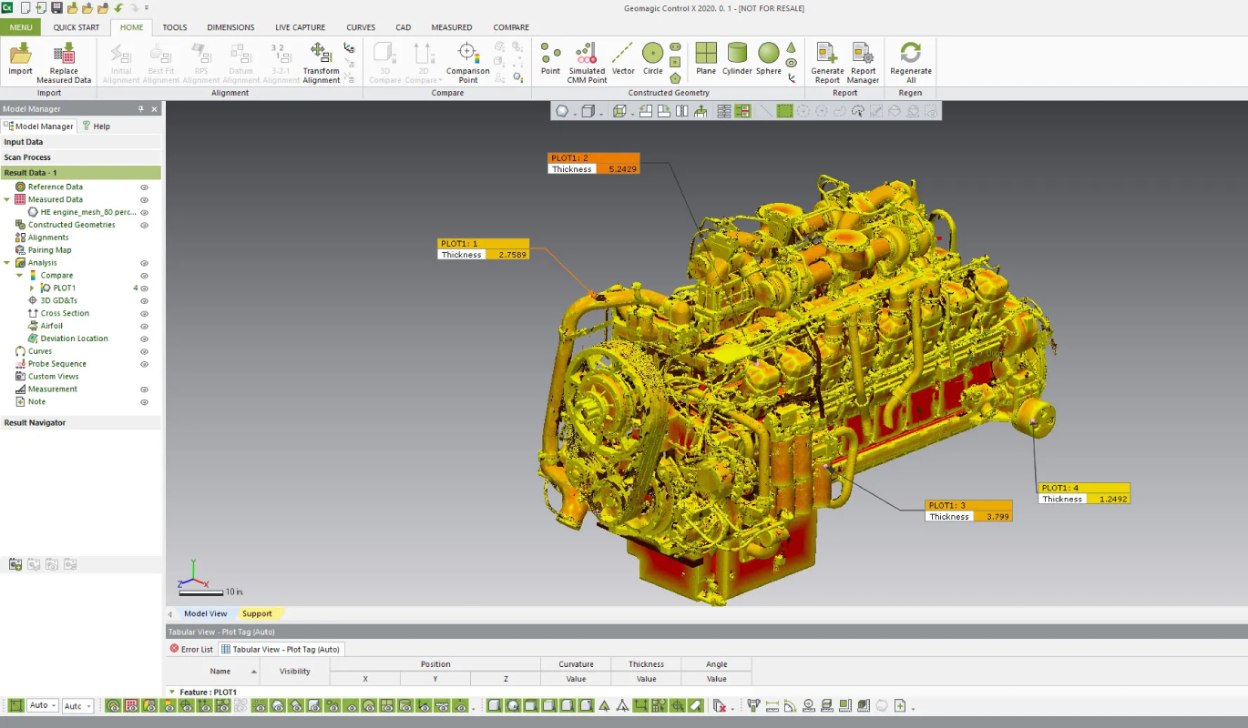The image size is (1248, 728).
Task: Toggle visibility of Reference Data
Action: coord(144,187)
